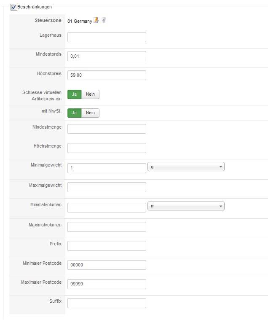The image size is (268, 320).
Task: Click into the Mindestmenge field
Action: tap(107, 129)
